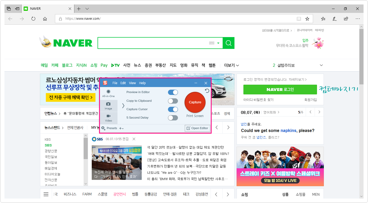Click the Snagit logo icon

[105, 83]
